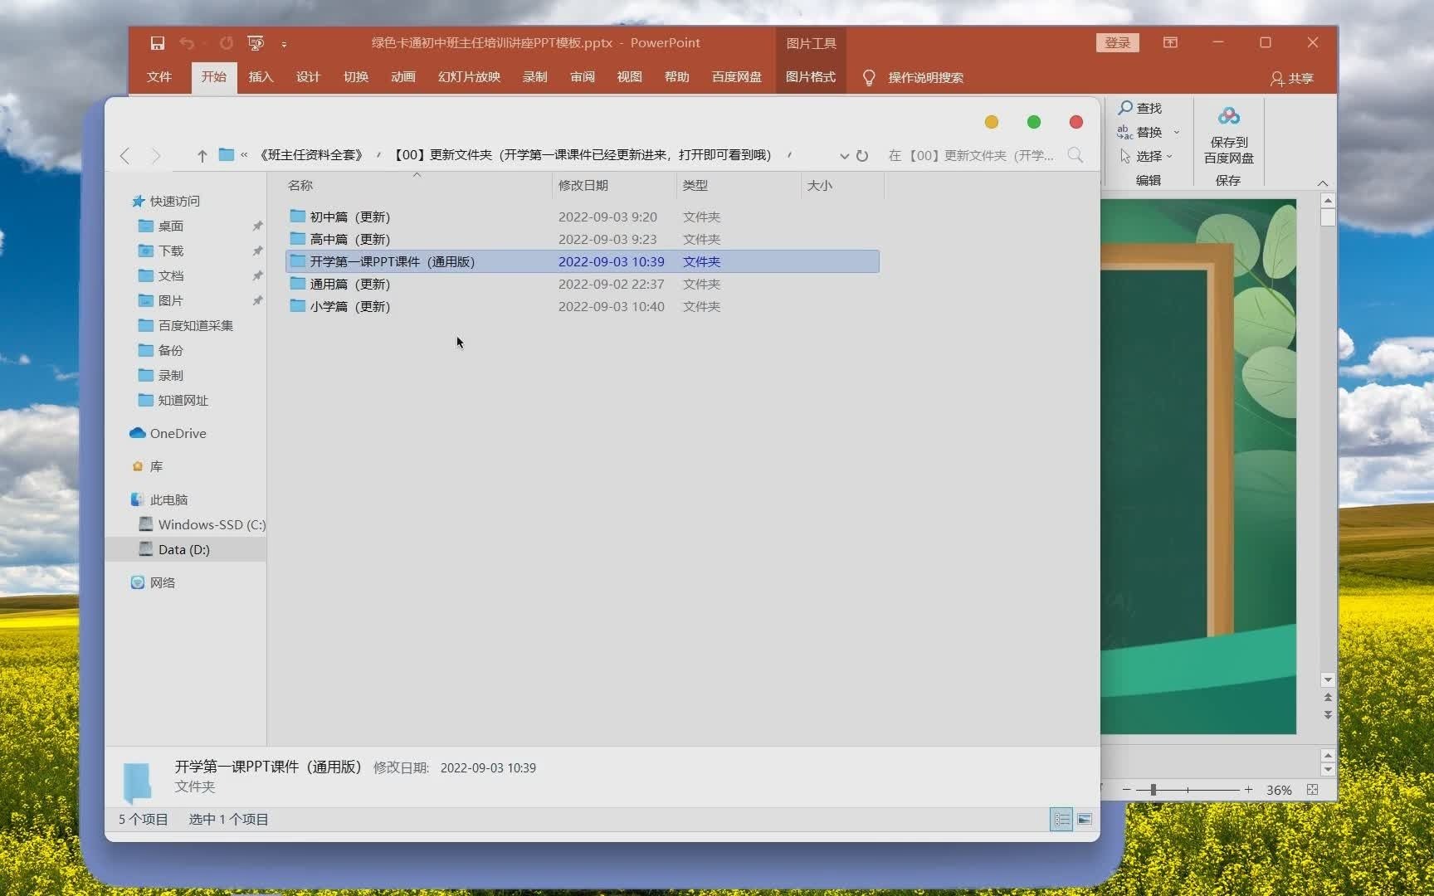Click 【00】更新文件夹 breadcrumb segment
Screen dimensions: 1434x896
[582, 155]
